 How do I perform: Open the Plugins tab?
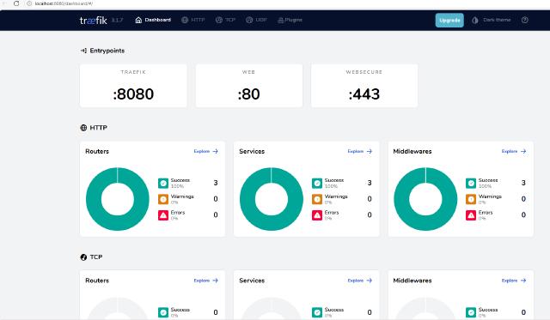290,20
